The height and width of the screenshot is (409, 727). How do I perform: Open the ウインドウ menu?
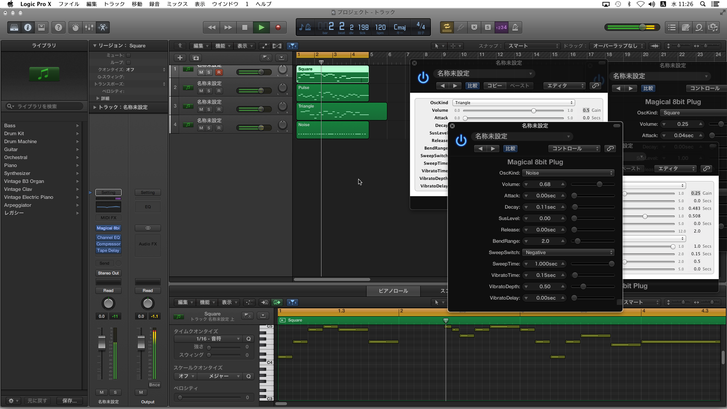click(x=225, y=4)
